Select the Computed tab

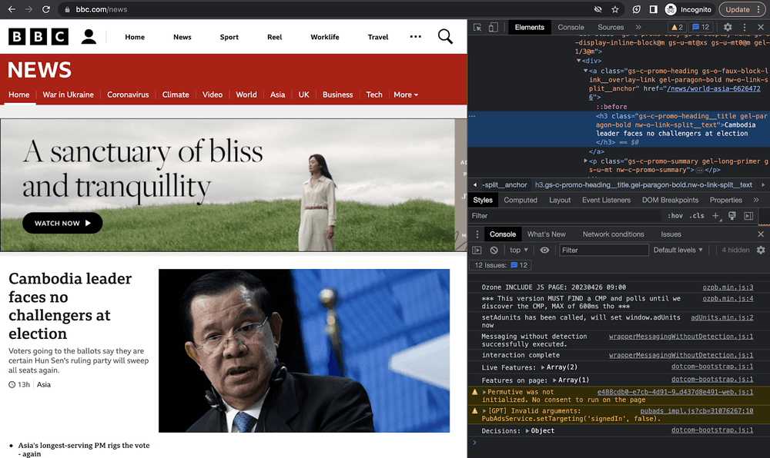(x=521, y=200)
